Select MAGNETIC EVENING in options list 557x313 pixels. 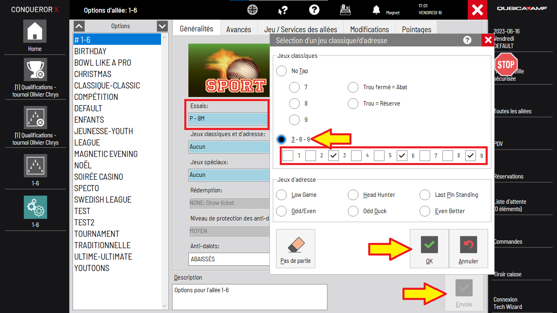tap(117, 154)
